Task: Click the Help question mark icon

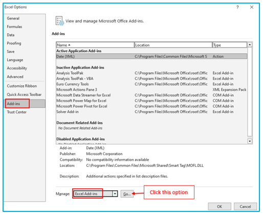Action: click(x=237, y=7)
